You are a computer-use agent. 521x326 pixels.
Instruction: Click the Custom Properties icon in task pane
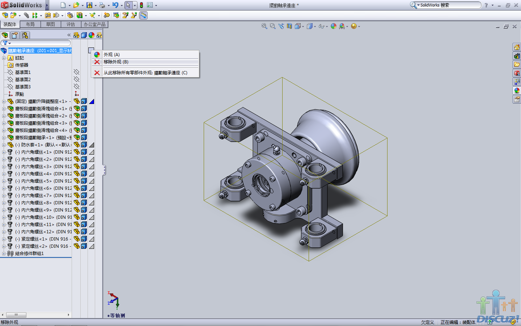click(x=517, y=99)
